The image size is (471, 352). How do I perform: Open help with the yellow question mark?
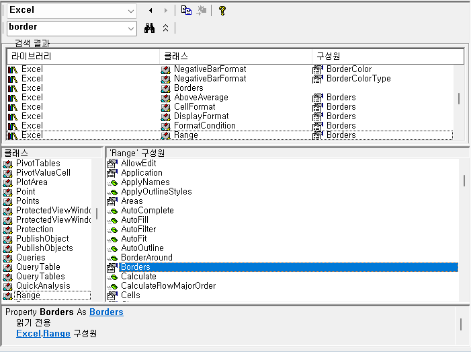(222, 11)
